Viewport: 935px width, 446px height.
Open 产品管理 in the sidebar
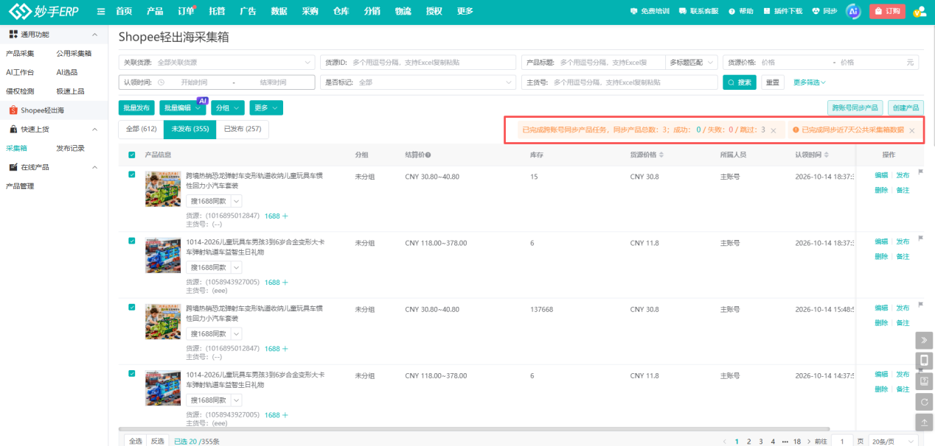coord(21,186)
